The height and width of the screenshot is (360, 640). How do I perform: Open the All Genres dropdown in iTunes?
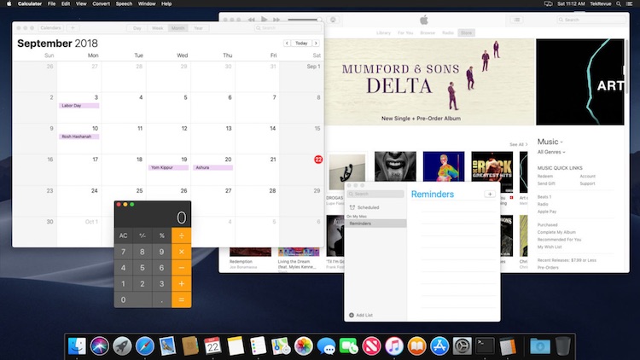[x=551, y=152]
